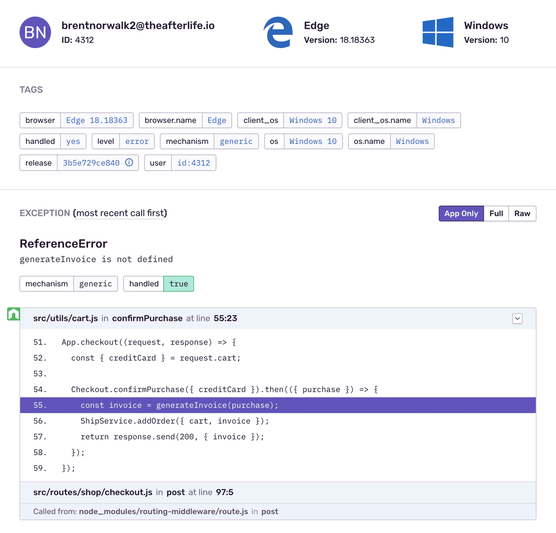This screenshot has height=533, width=556.
Task: Click the Edge browser logo
Action: pyautogui.click(x=278, y=32)
